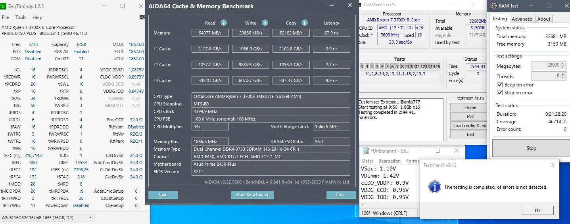Open the memory module dropdown in ZenTimings
The width and height of the screenshot is (570, 224).
point(47,218)
